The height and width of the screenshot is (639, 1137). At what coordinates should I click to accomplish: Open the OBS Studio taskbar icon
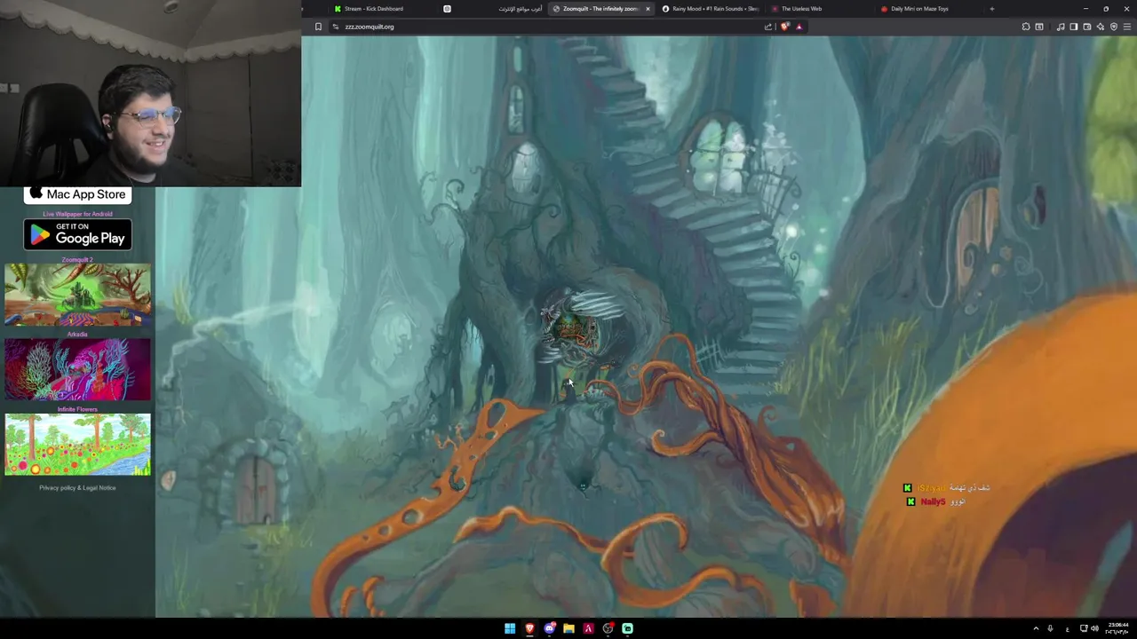pyautogui.click(x=608, y=628)
